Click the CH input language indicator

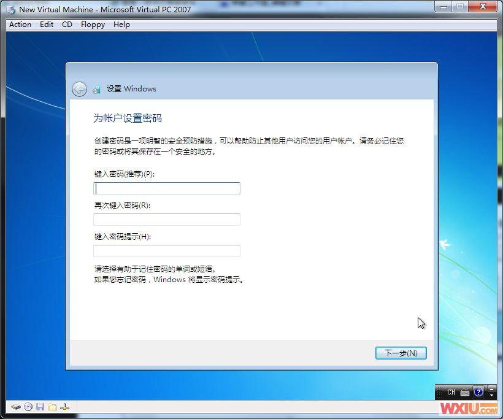pyautogui.click(x=451, y=392)
